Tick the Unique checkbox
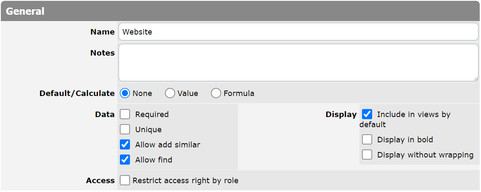Viewport: 481px width, 192px height. 125,130
